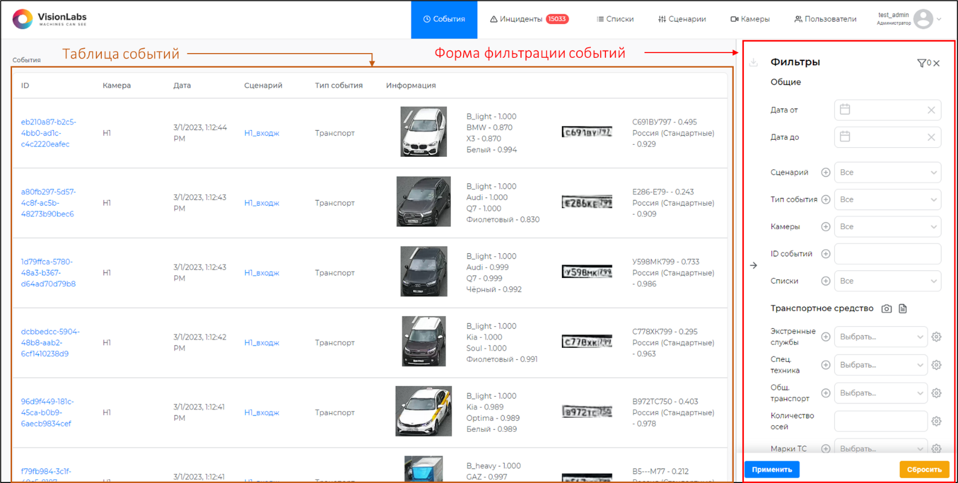Click plus icon next to Спец. техника
Viewport: 958px width, 483px height.
pos(826,365)
